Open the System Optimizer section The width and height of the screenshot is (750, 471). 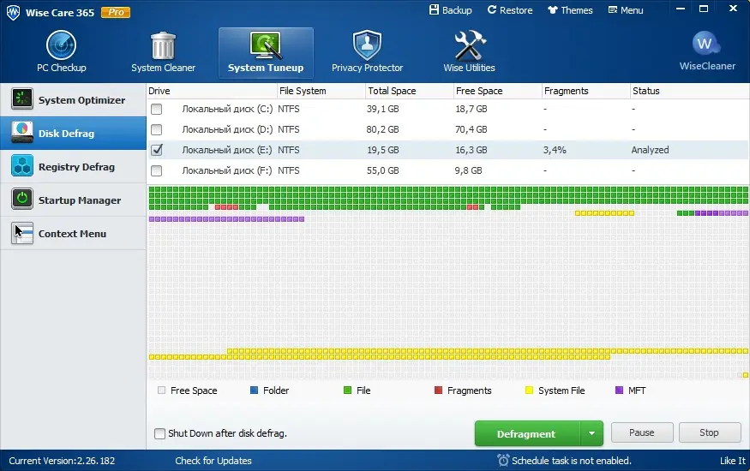coord(73,100)
